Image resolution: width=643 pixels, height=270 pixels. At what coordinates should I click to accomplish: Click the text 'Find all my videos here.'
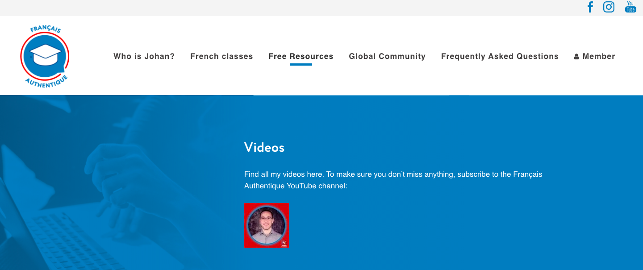point(284,174)
